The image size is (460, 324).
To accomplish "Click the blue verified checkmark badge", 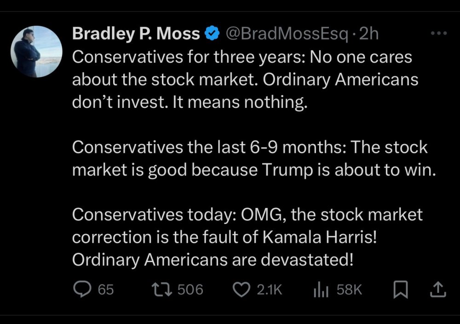I will [x=211, y=34].
